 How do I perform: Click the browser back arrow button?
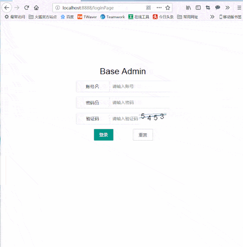click(x=6, y=8)
